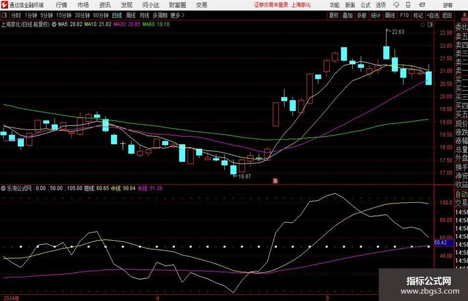The height and width of the screenshot is (301, 468).
Task: Click 上海家化(日线 前复权) chart title
Action: [25, 24]
